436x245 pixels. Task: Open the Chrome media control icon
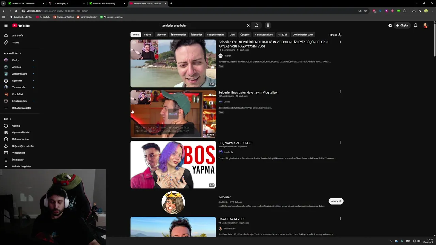(x=420, y=11)
